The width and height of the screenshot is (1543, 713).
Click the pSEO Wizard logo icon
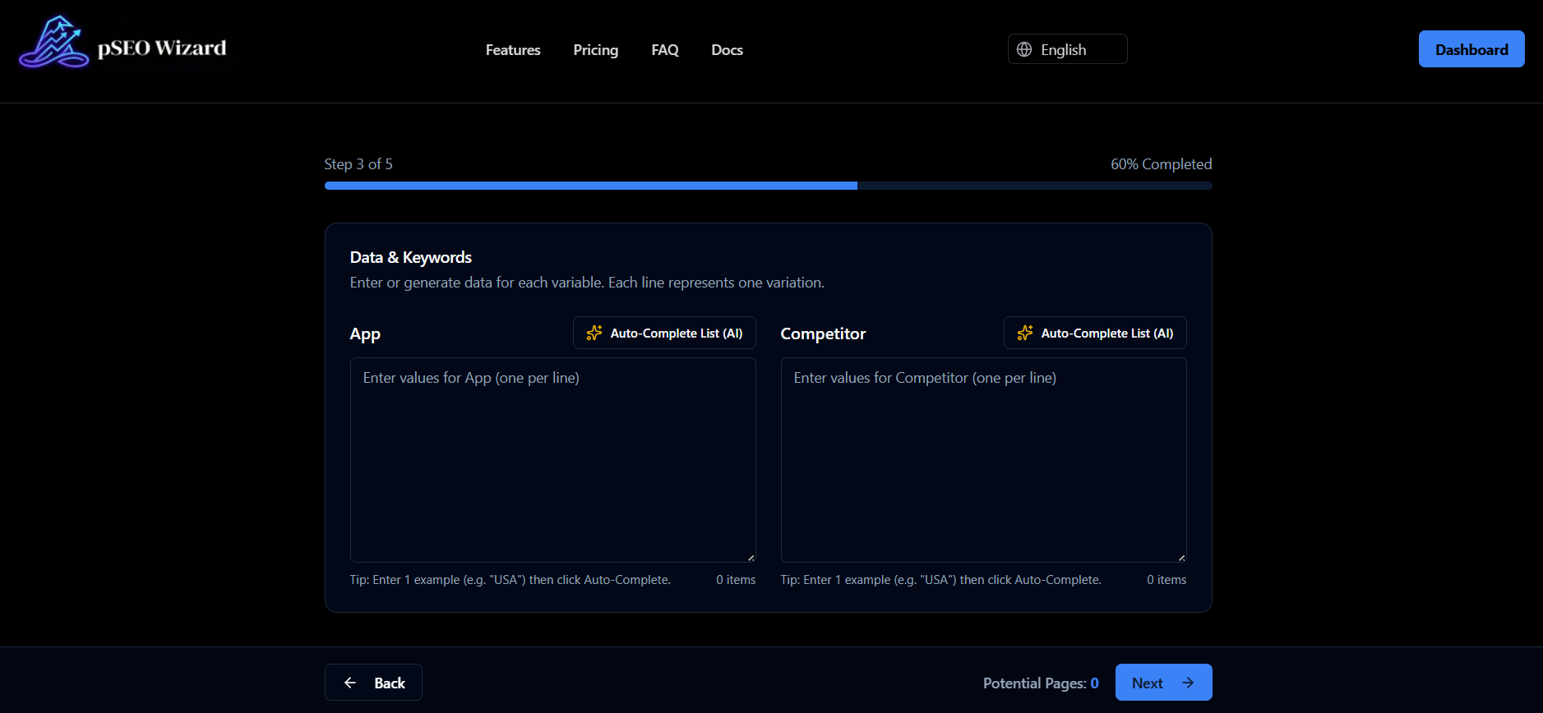coord(53,43)
